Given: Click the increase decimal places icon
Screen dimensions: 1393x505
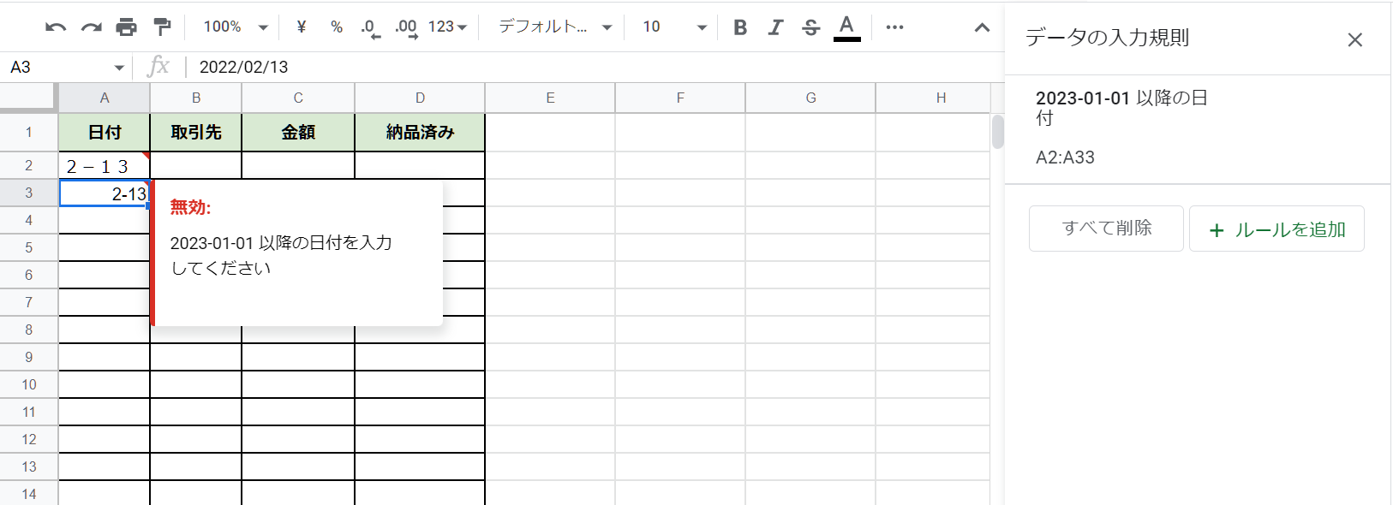Looking at the screenshot, I should tap(406, 27).
